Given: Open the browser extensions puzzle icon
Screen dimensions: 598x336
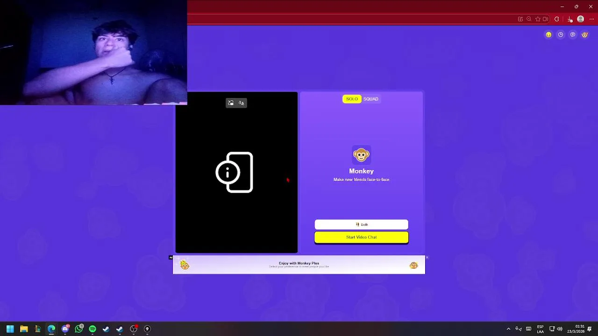Looking at the screenshot, I should pos(557,19).
